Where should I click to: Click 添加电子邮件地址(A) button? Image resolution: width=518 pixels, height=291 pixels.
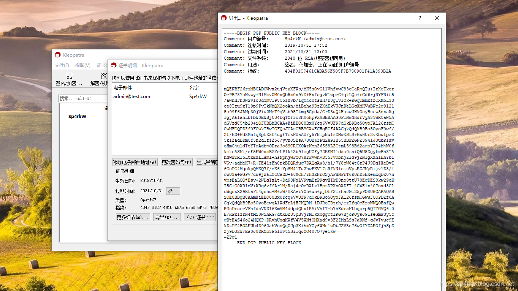point(135,162)
